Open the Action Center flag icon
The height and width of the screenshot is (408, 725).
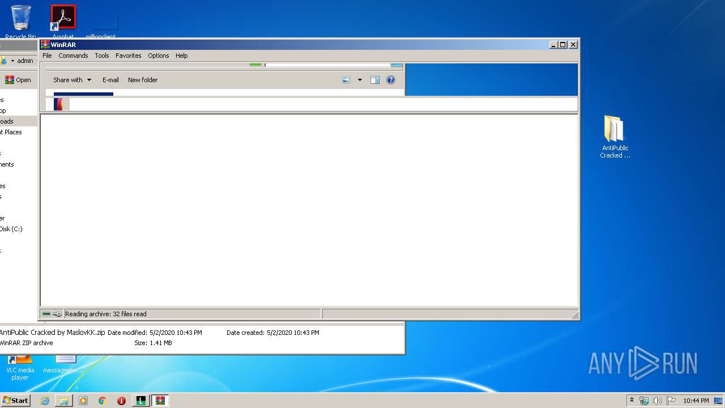click(x=671, y=401)
